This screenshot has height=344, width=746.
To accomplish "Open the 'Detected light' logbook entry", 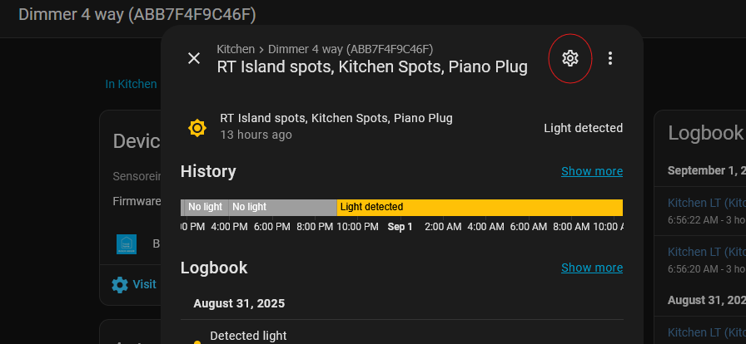I will coord(248,336).
